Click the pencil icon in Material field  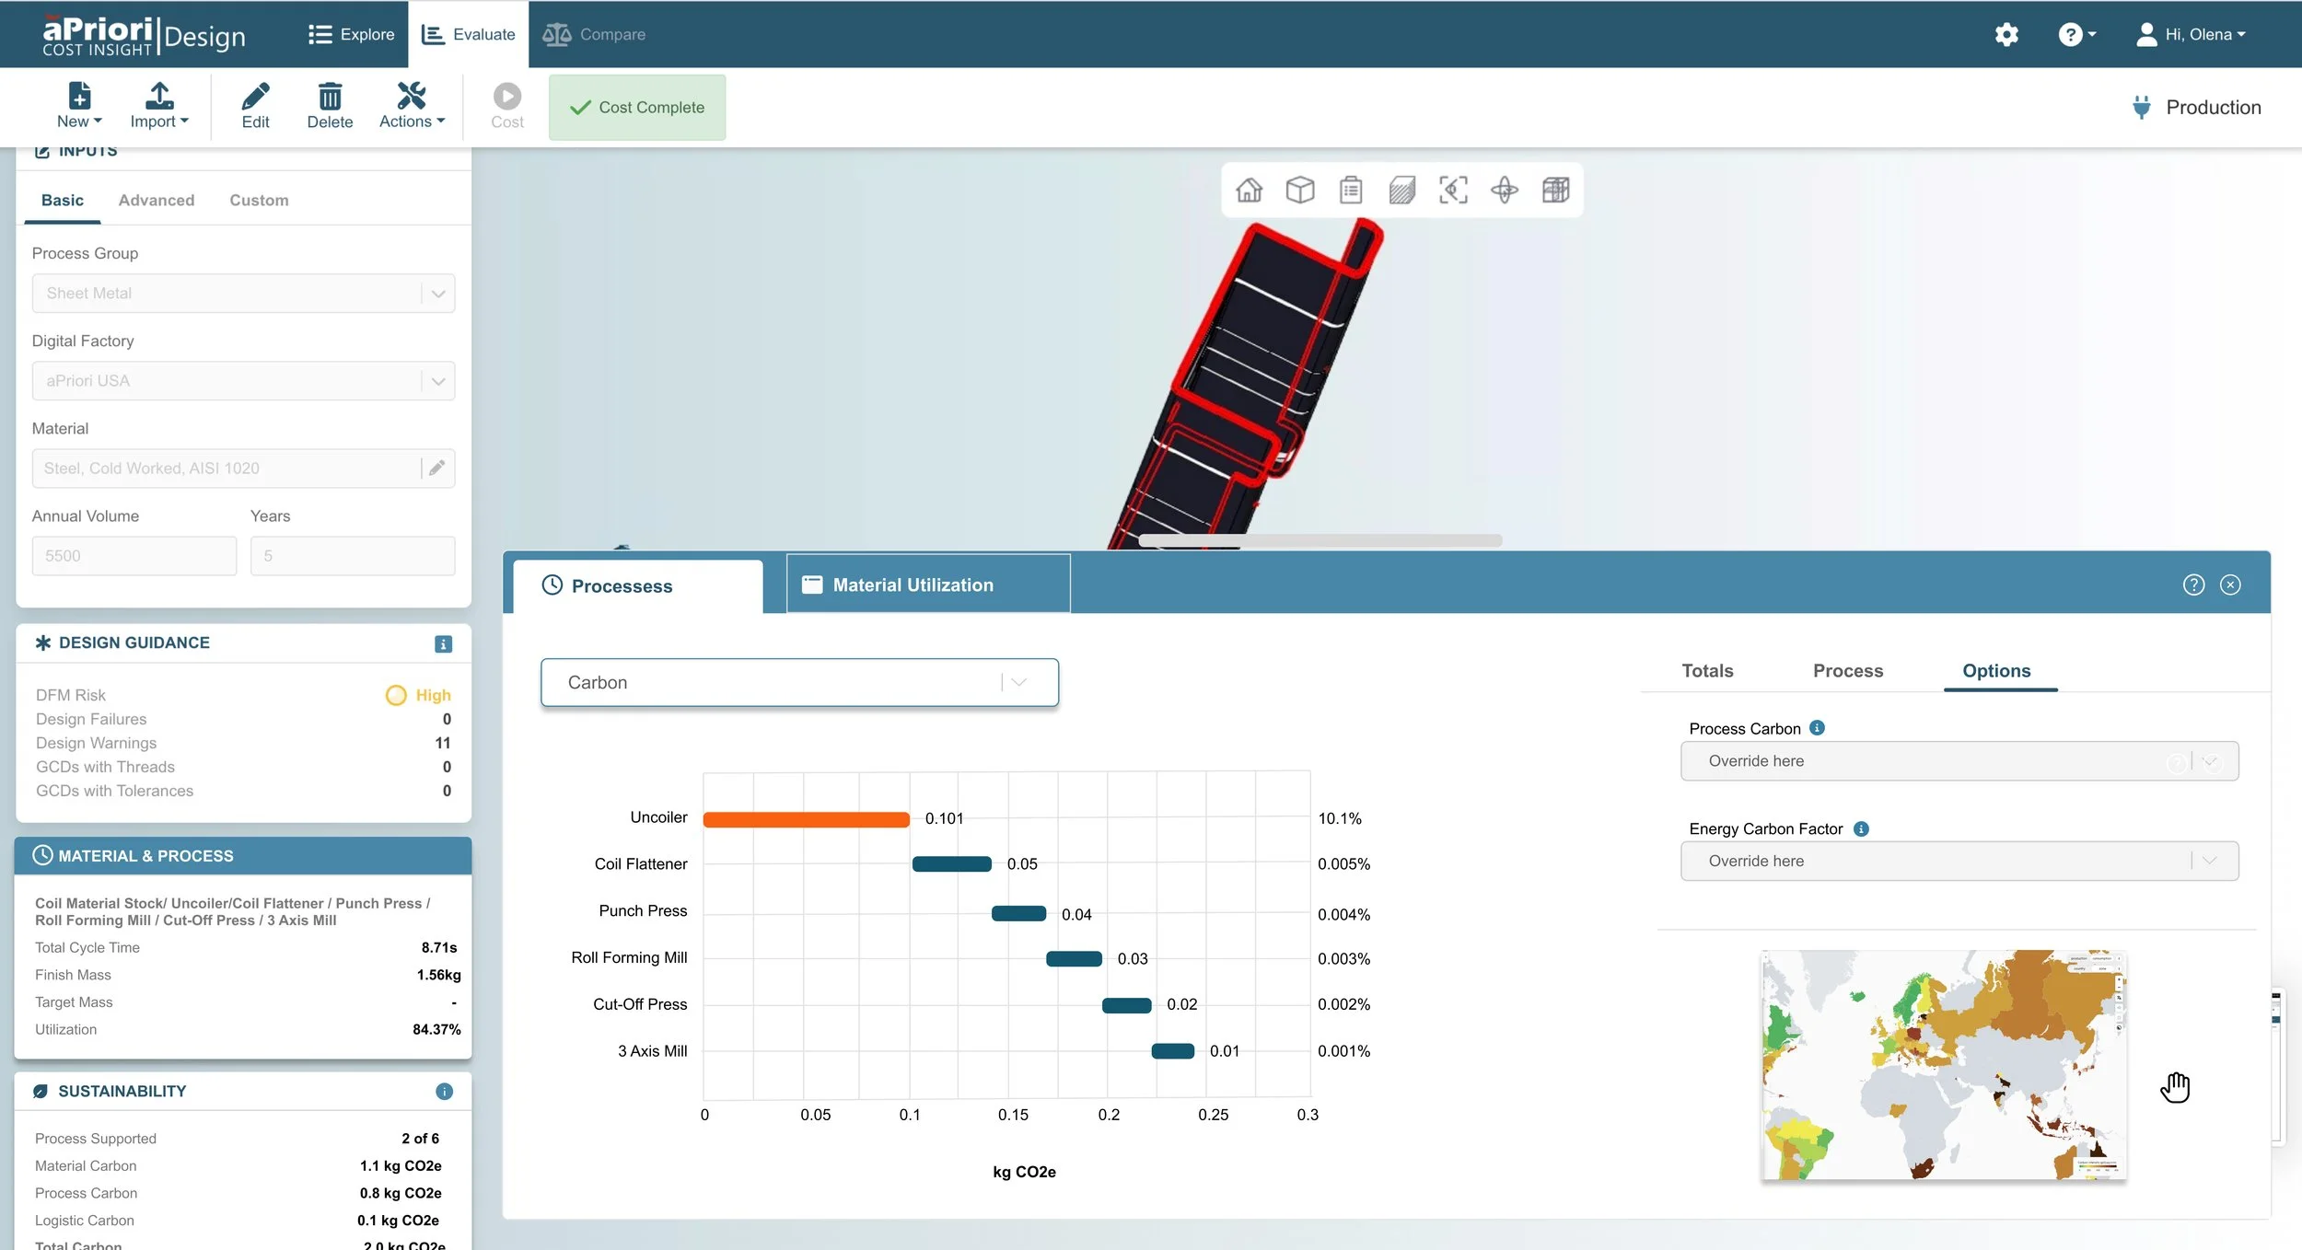tap(437, 468)
